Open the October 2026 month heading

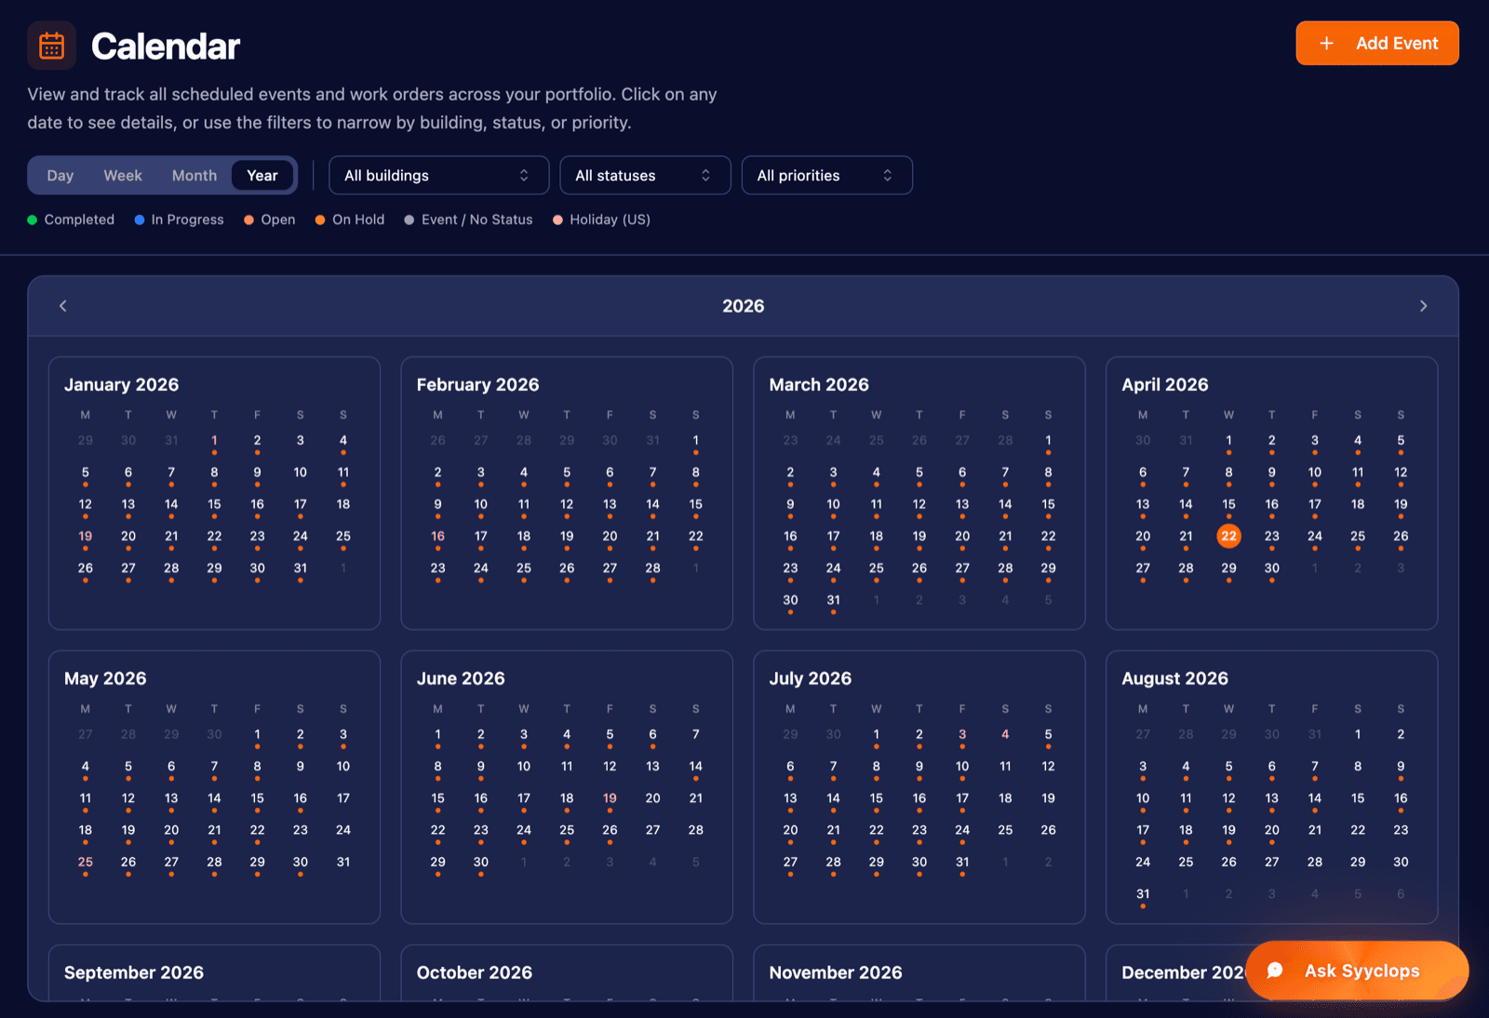(x=475, y=972)
